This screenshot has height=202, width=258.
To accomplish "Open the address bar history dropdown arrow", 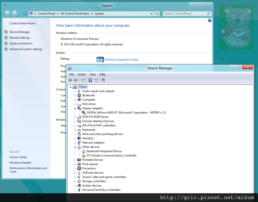I will (151, 14).
